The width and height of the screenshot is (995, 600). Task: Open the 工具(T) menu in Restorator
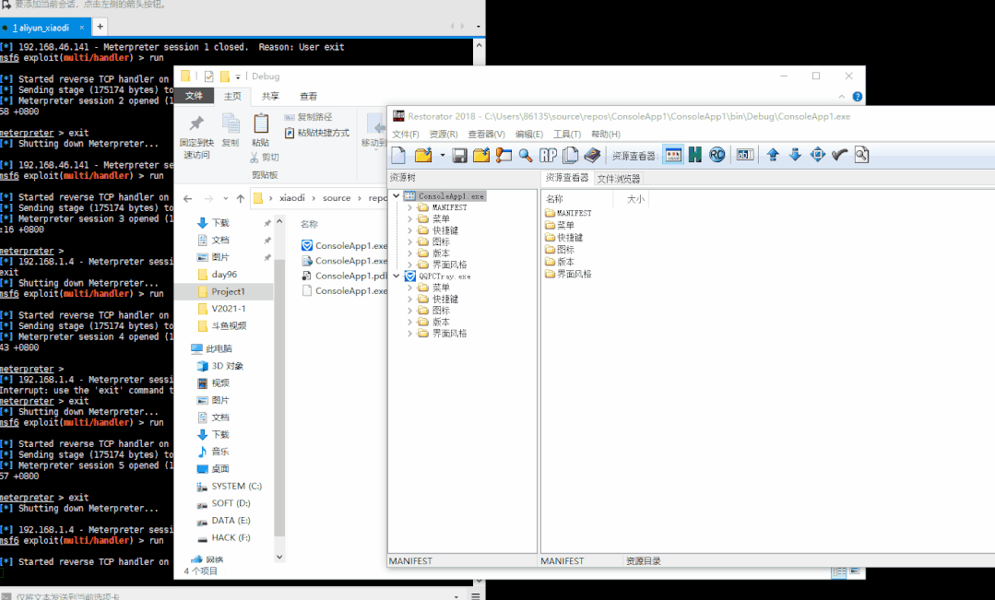coord(567,135)
